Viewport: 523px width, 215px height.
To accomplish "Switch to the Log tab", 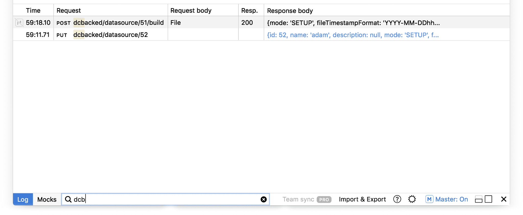I will [x=23, y=199].
